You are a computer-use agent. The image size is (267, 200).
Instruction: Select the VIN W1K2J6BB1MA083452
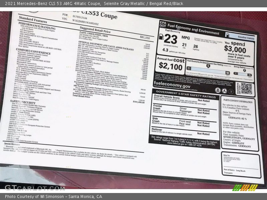(x=85, y=22)
